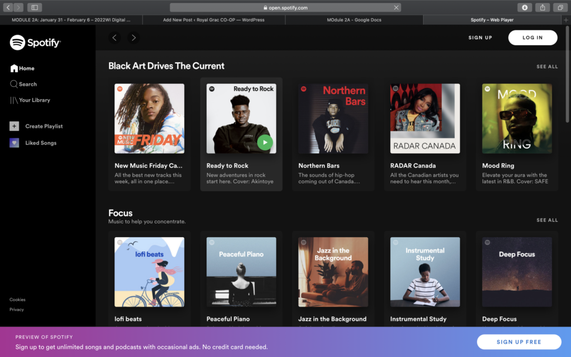The image size is (571, 357).
Task: Open the Home icon in the sidebar
Action: [14, 68]
